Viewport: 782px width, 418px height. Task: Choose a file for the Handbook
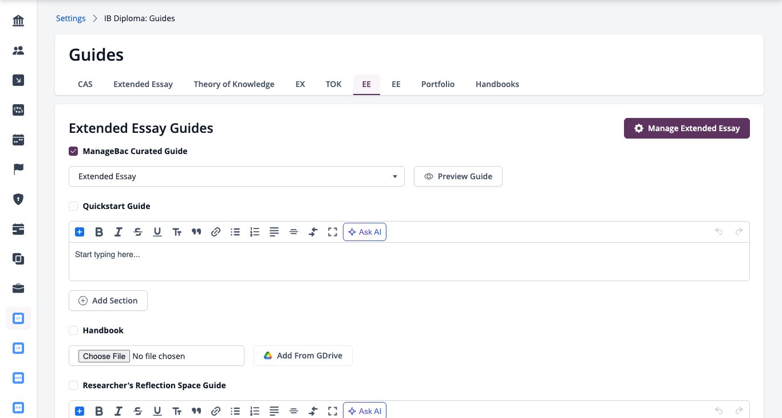(x=104, y=356)
